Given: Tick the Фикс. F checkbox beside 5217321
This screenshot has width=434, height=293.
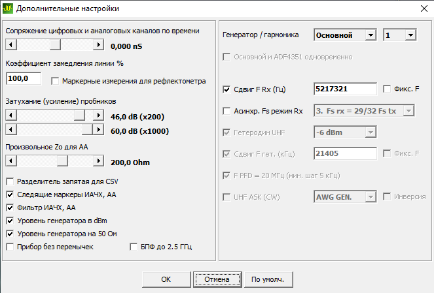Looking at the screenshot, I should click(x=387, y=89).
